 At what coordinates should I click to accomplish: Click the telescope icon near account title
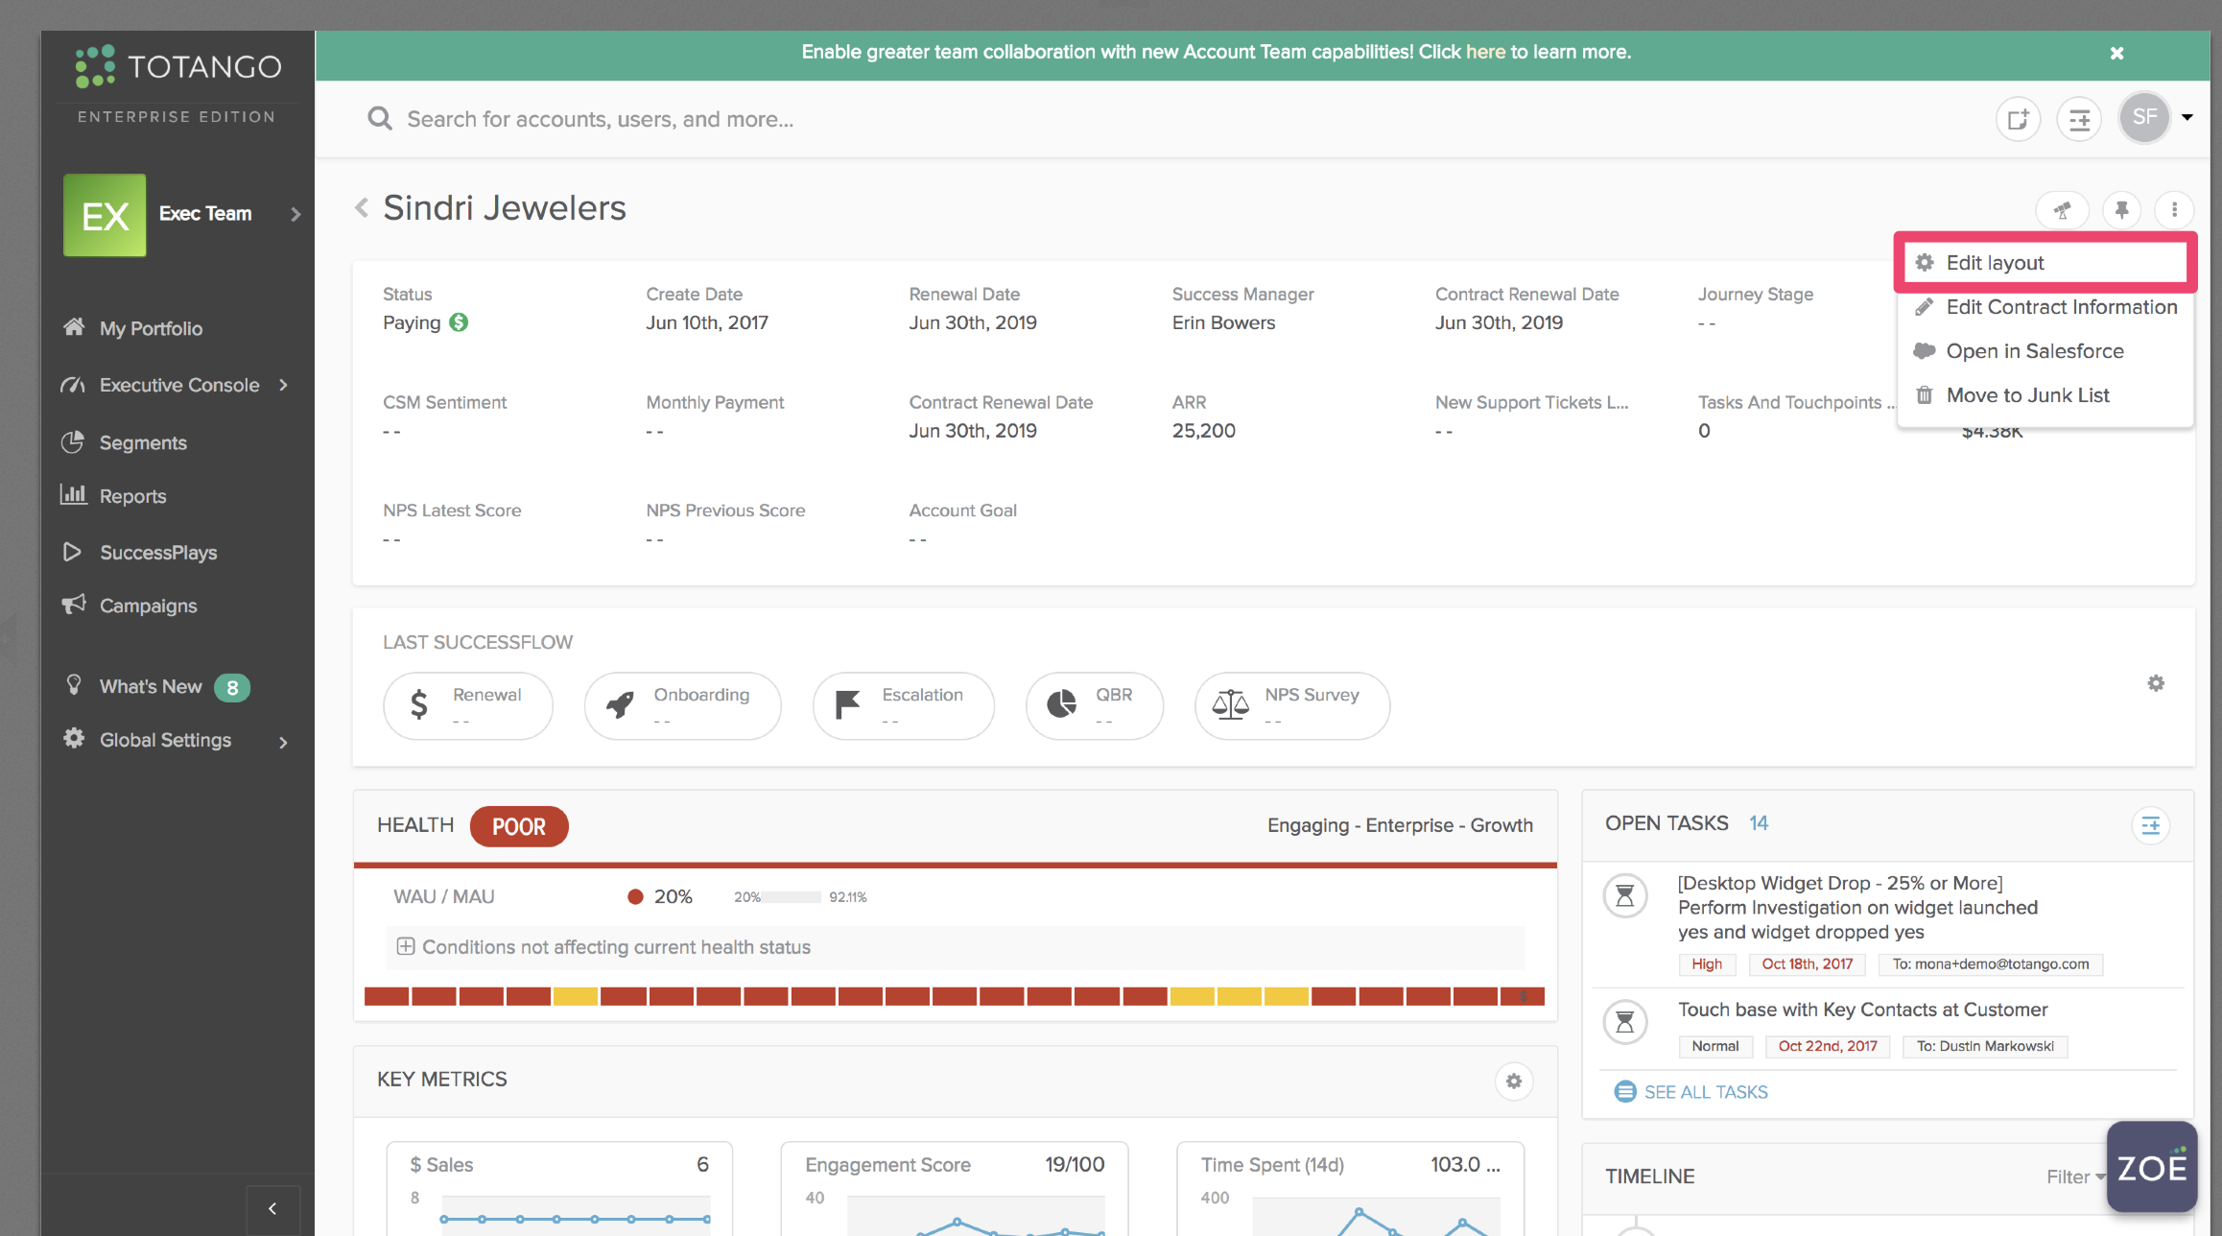pos(2062,209)
